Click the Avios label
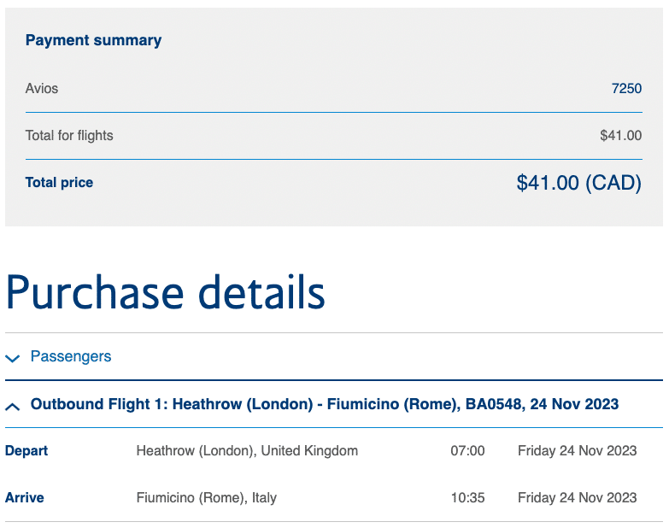The height and width of the screenshot is (528, 669). coord(42,88)
